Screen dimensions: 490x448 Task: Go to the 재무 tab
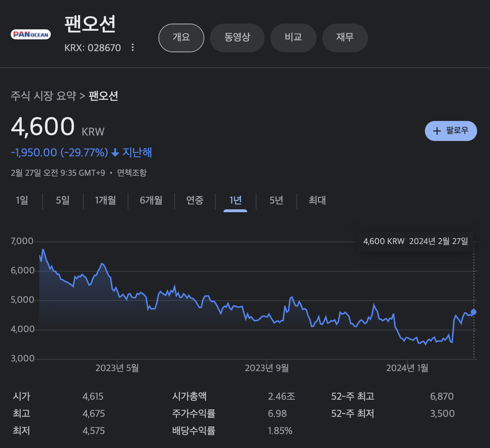345,38
